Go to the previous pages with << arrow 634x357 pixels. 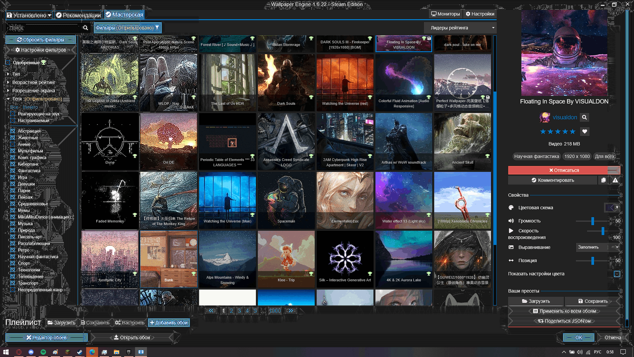click(x=211, y=311)
